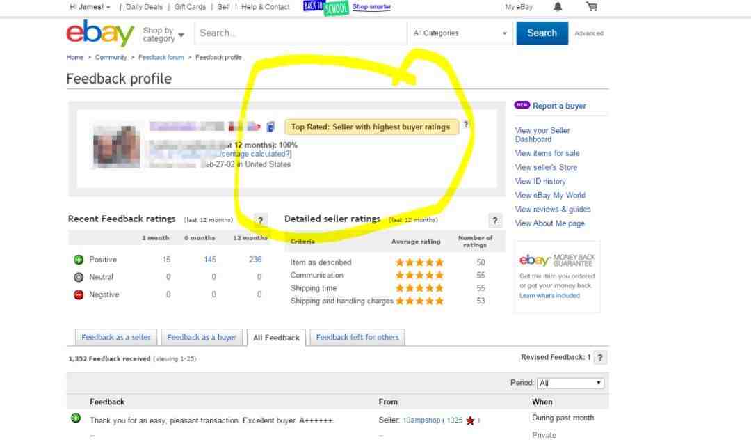Open the Report a buyer link
Viewport: 751px width, 442px height.
coord(559,106)
